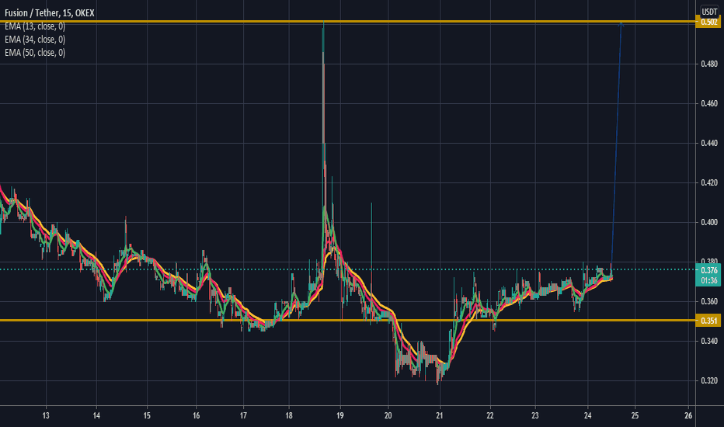The width and height of the screenshot is (724, 427).
Task: Click the USDT currency label
Action: pyautogui.click(x=709, y=12)
